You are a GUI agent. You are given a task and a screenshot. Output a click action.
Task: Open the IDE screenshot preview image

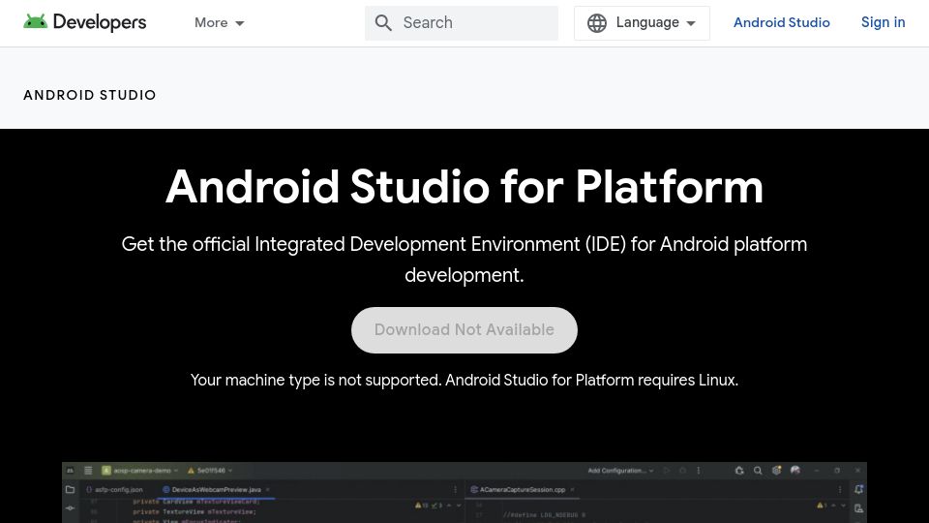464,492
